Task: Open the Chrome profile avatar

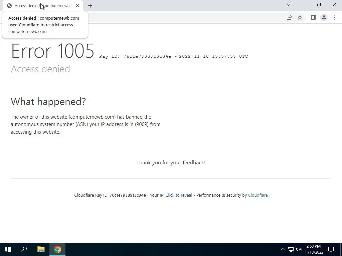Action: 324,17
